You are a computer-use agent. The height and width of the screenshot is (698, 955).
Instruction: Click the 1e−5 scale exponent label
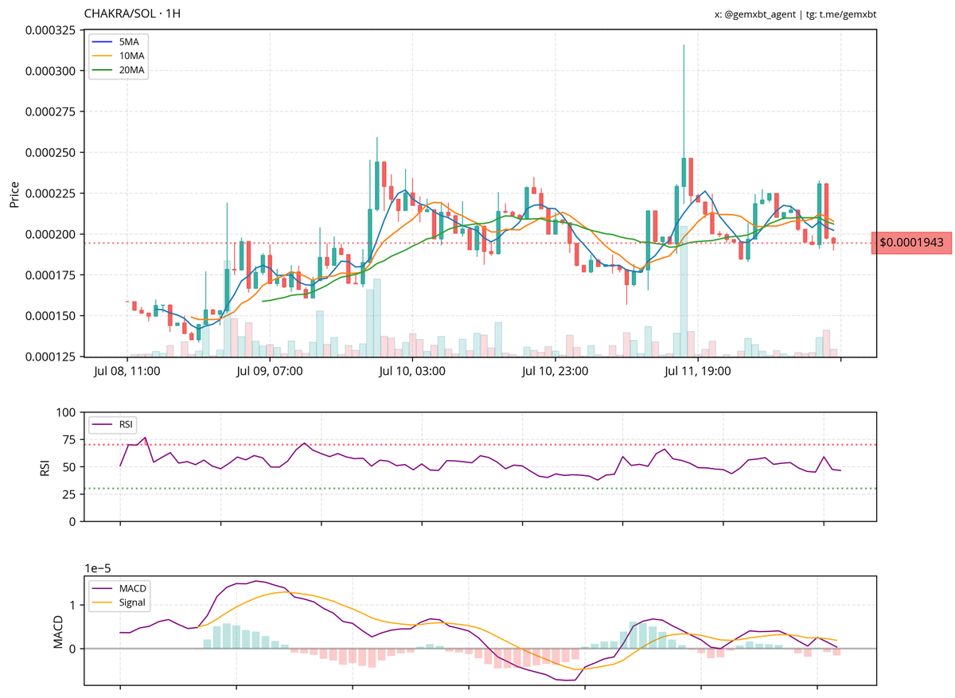pos(99,567)
